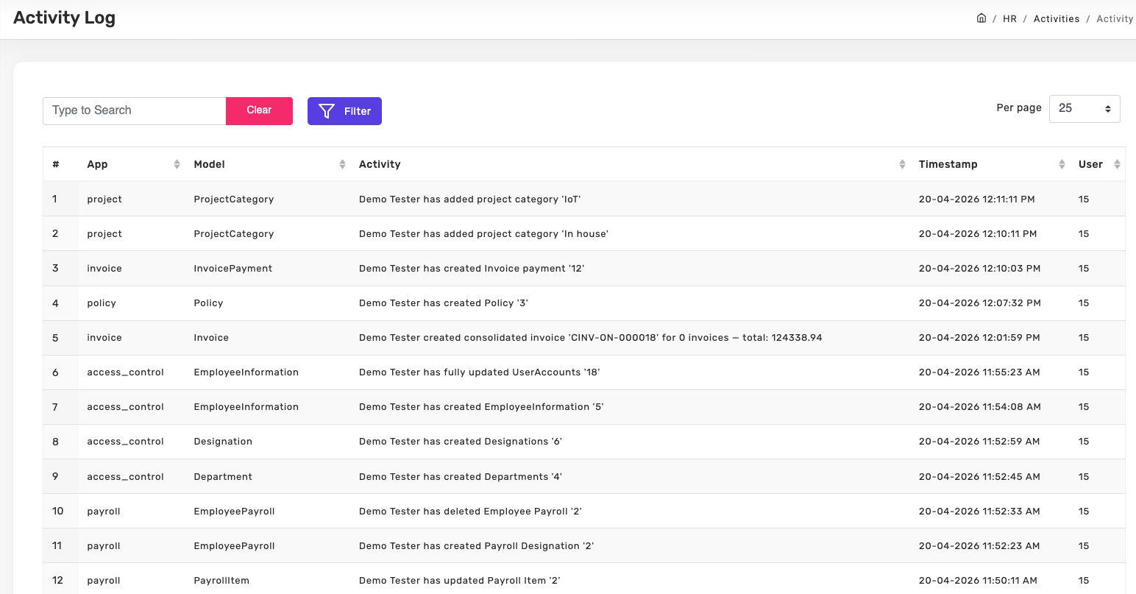Screen dimensions: 1136x594
Task: Click the Timestamp column header label
Action: pyautogui.click(x=948, y=164)
